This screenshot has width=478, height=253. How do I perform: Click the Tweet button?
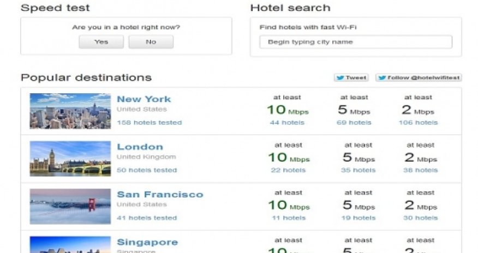tap(351, 77)
